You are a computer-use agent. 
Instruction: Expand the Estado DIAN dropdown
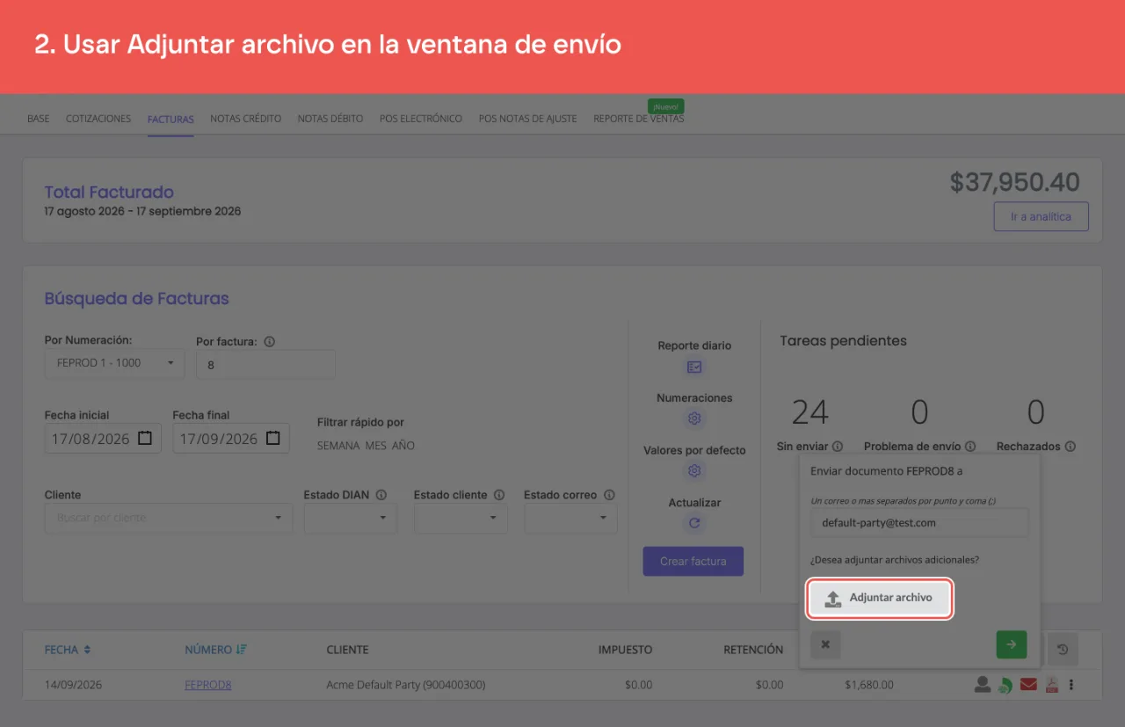coord(350,518)
